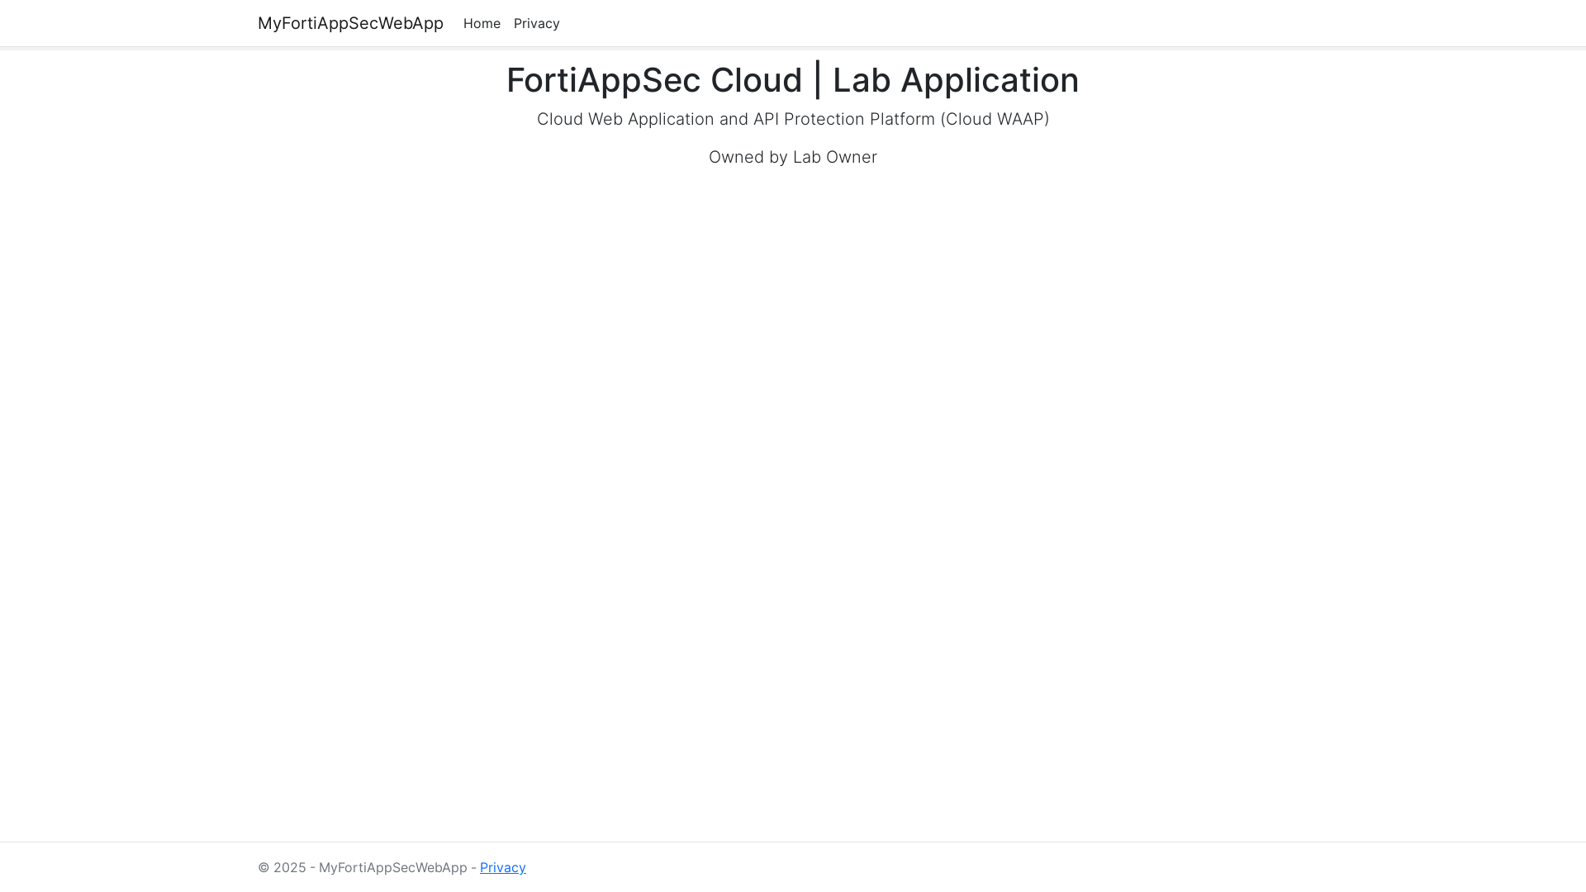Follow the underlined Privacy link in the footer
The image size is (1586, 892).
point(502,867)
